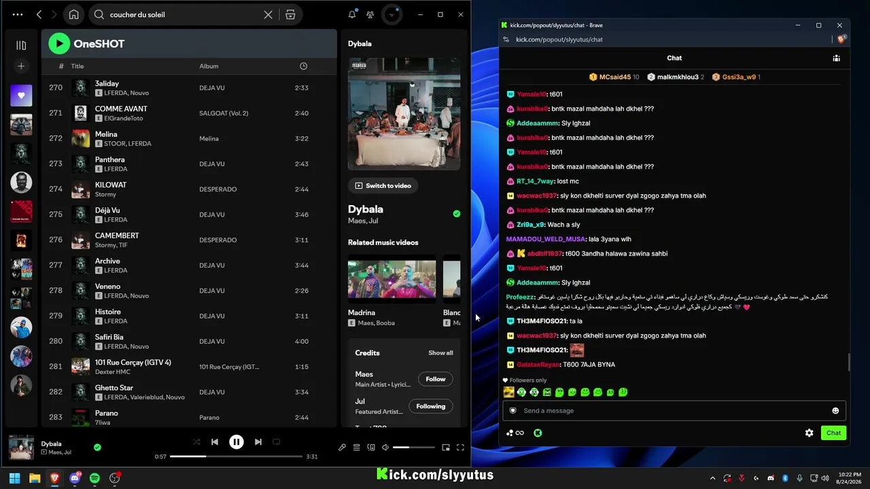Open File Explorer from the taskbar
The width and height of the screenshot is (870, 489).
[35, 478]
